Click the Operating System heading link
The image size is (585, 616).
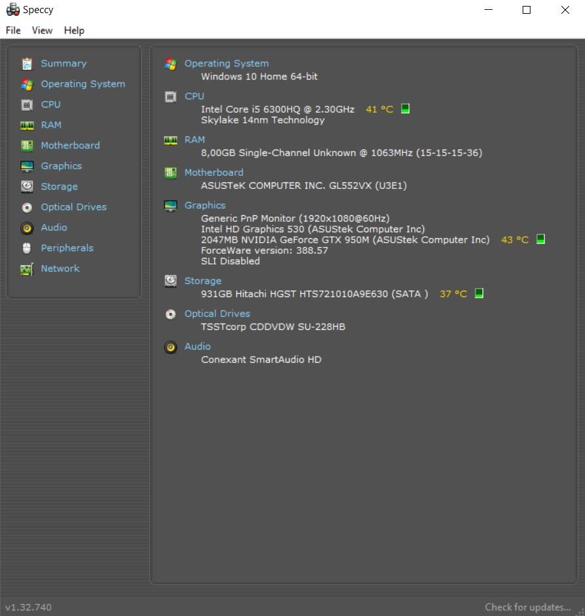(x=227, y=64)
